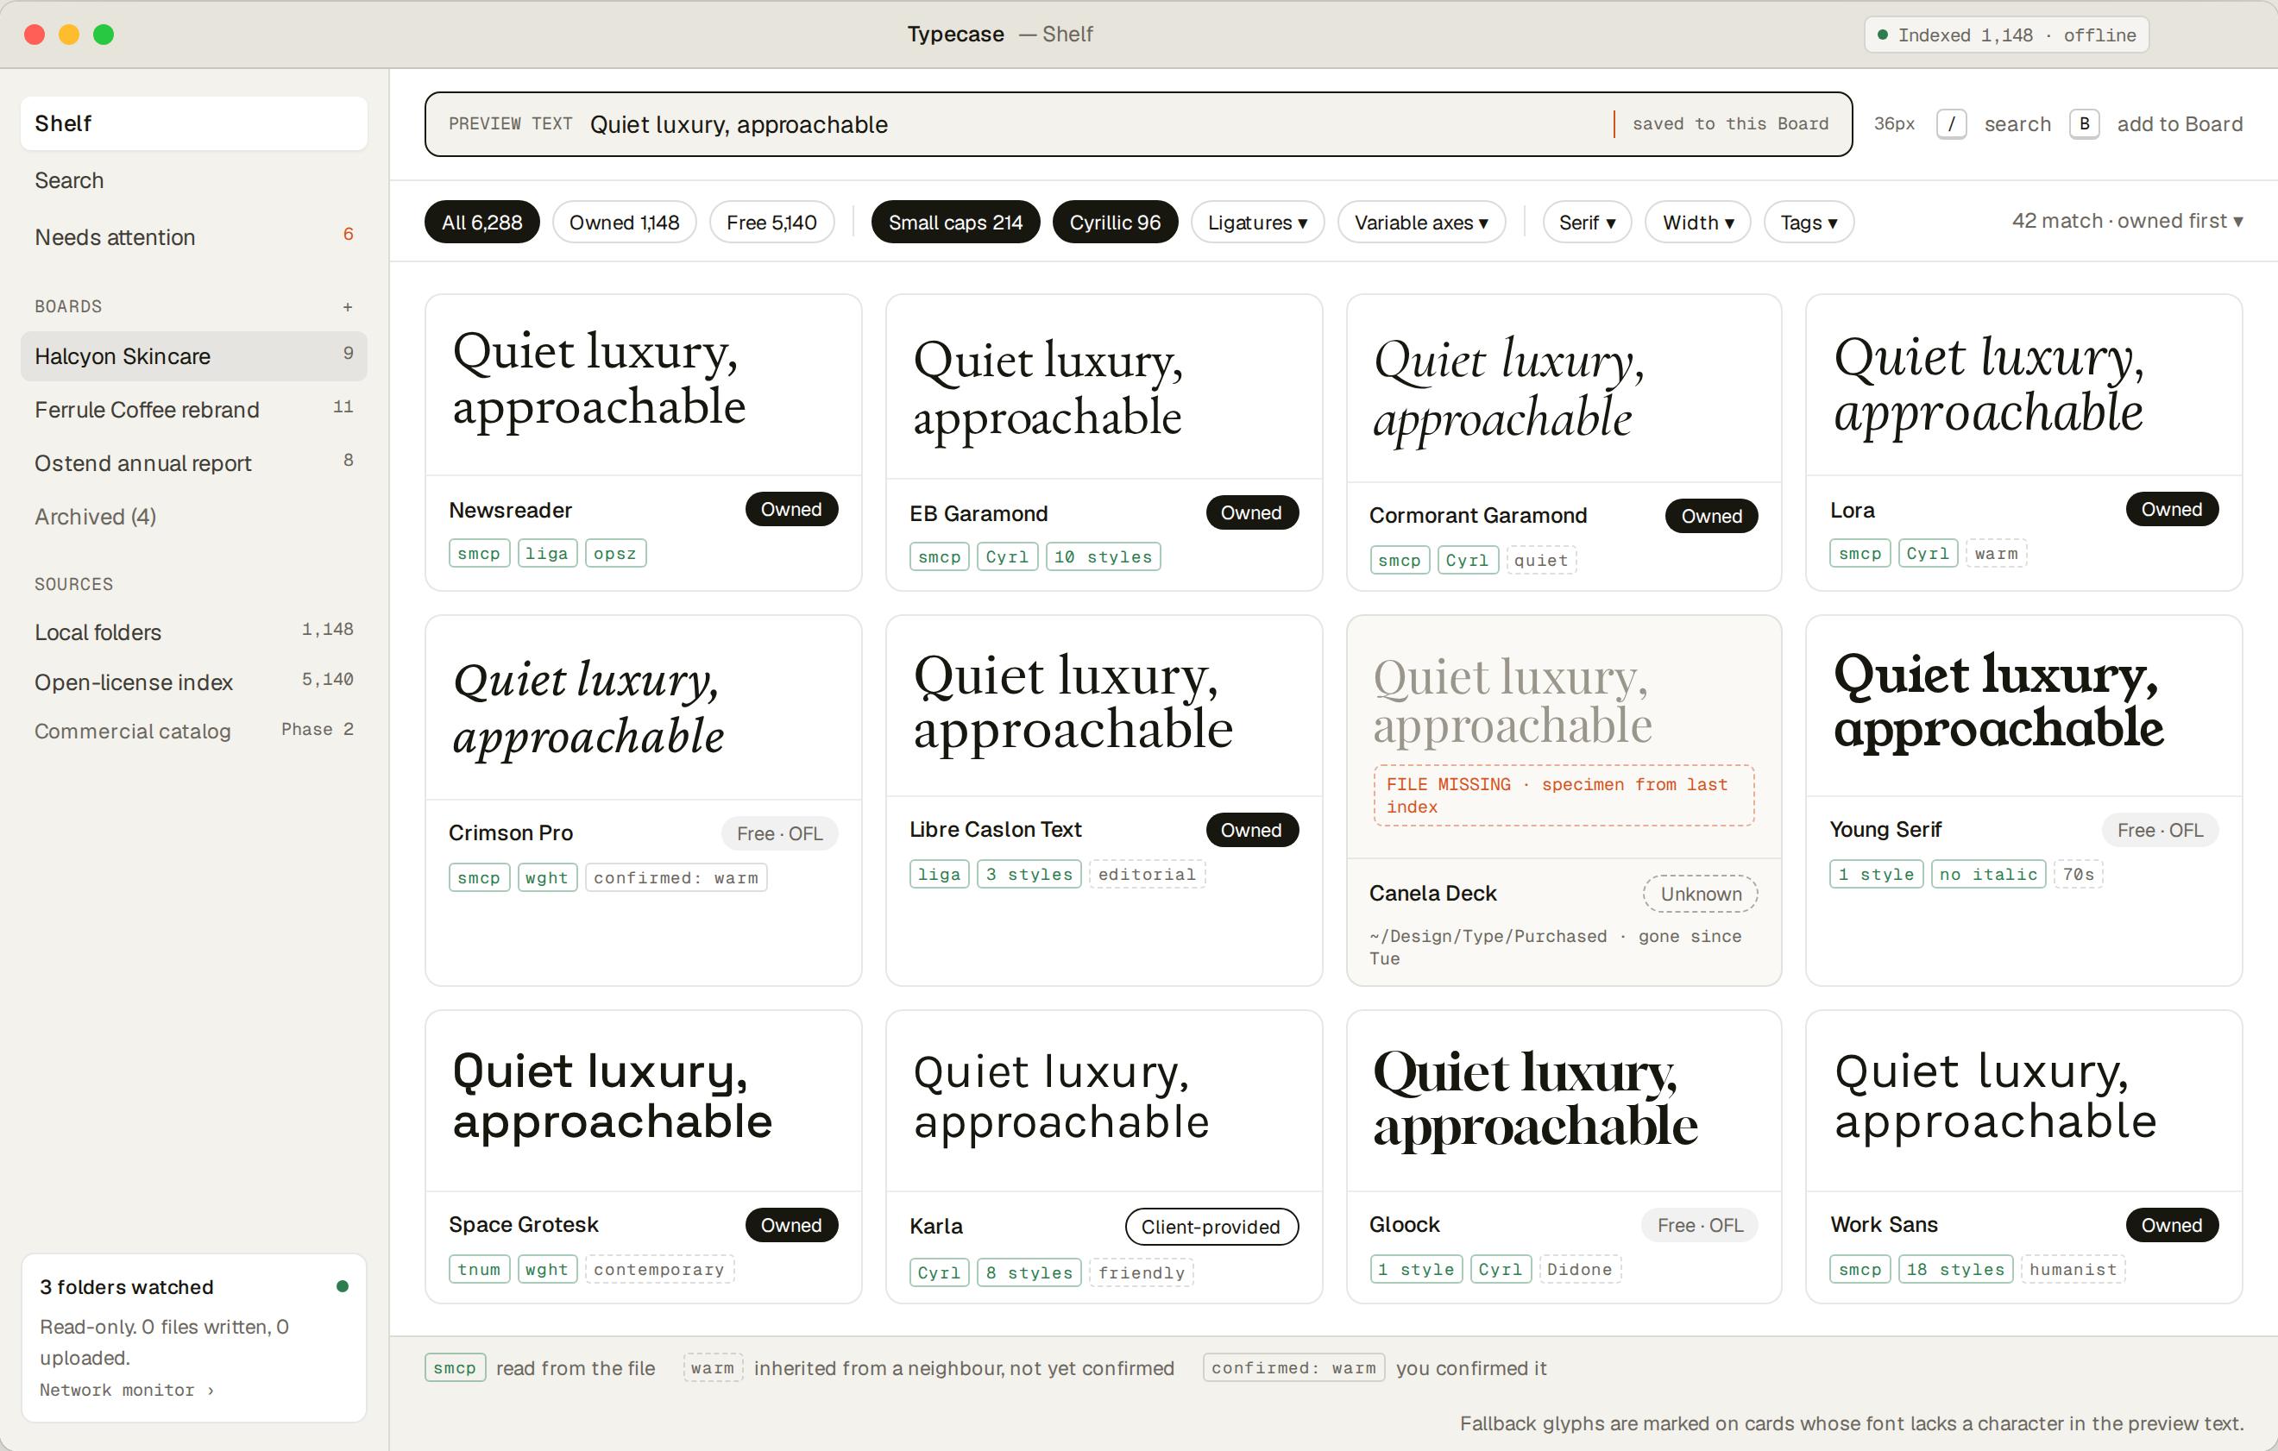This screenshot has height=1451, width=2278.
Task: Select the Free 5,140 filter
Action: pos(771,223)
